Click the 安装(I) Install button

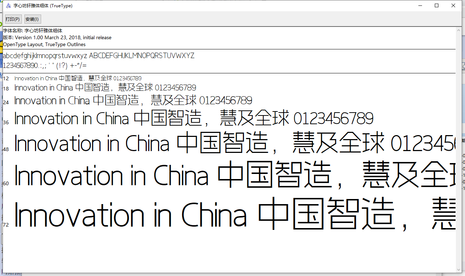coord(32,19)
